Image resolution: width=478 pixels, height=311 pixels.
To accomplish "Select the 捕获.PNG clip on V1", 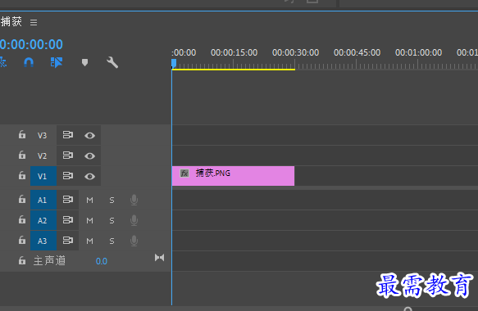I will click(x=233, y=176).
